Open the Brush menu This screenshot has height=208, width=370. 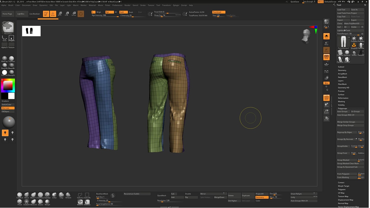click(x=11, y=5)
